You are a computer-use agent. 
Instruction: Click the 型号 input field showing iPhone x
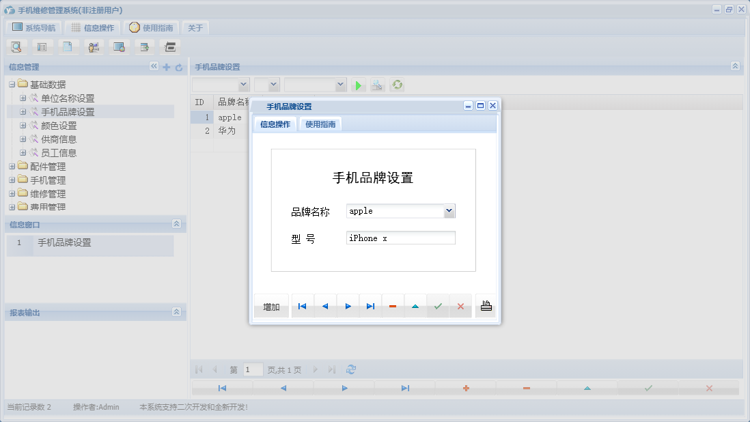pos(400,238)
